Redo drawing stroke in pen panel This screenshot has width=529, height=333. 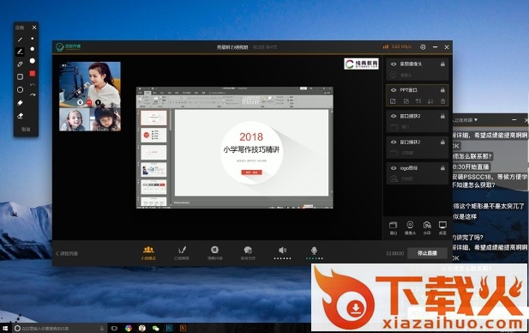coord(33,95)
